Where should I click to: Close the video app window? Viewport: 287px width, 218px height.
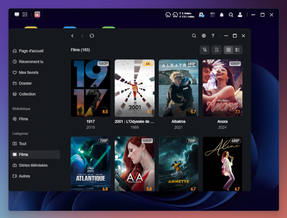point(243,36)
